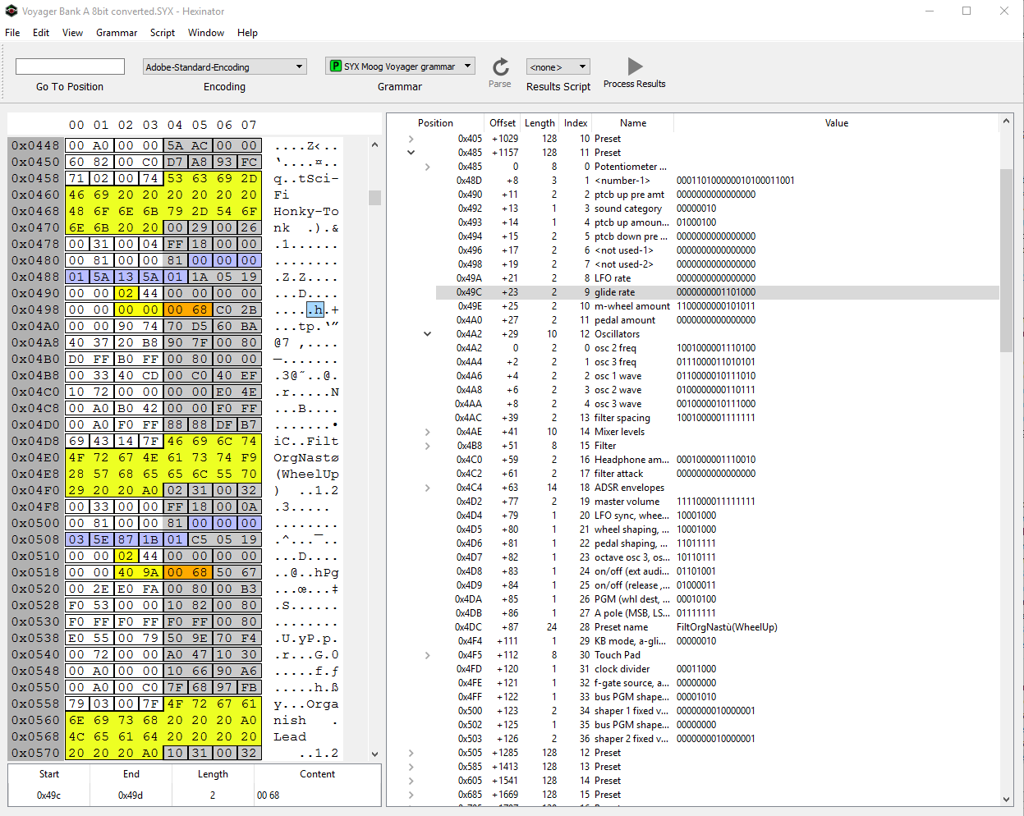Viewport: 1024px width, 816px height.
Task: Open the Grammar menu
Action: click(x=117, y=33)
